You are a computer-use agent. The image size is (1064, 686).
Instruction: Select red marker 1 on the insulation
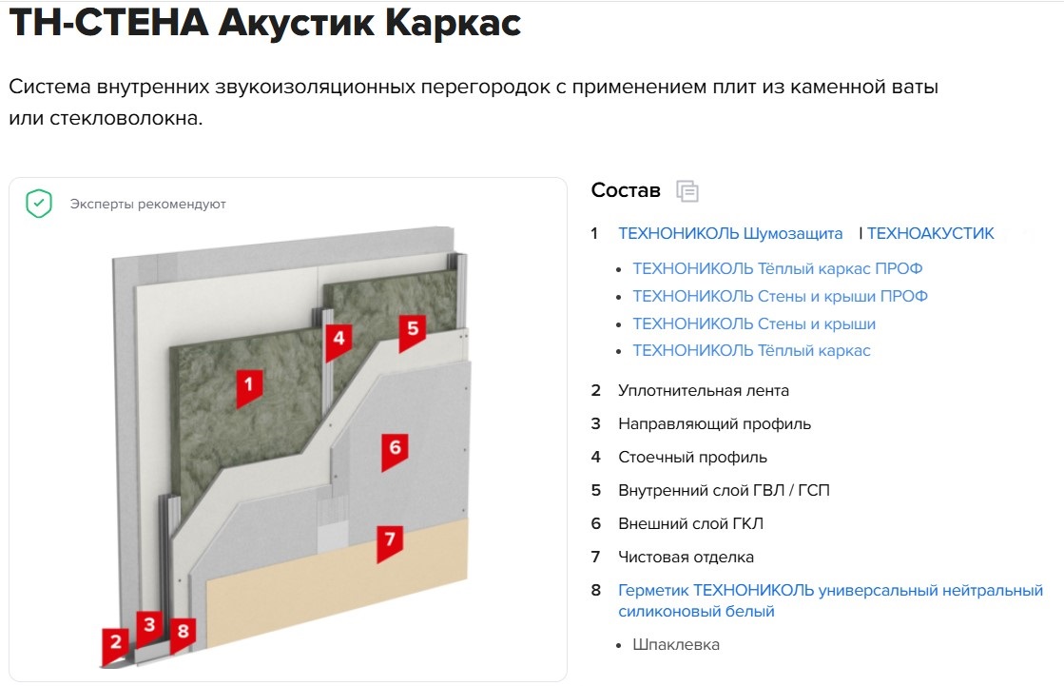coord(249,386)
